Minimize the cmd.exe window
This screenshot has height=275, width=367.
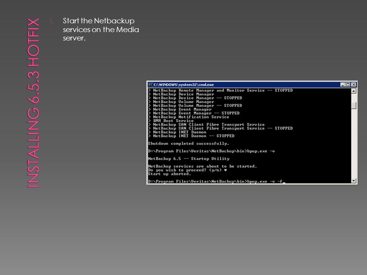click(343, 85)
